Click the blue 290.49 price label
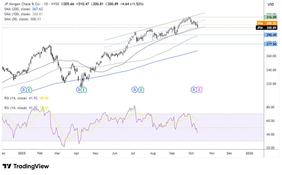Viewport: 282px width, 175px height. point(271,35)
